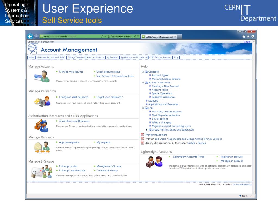
Task: Open the Help menu tab
Action: click(x=176, y=57)
